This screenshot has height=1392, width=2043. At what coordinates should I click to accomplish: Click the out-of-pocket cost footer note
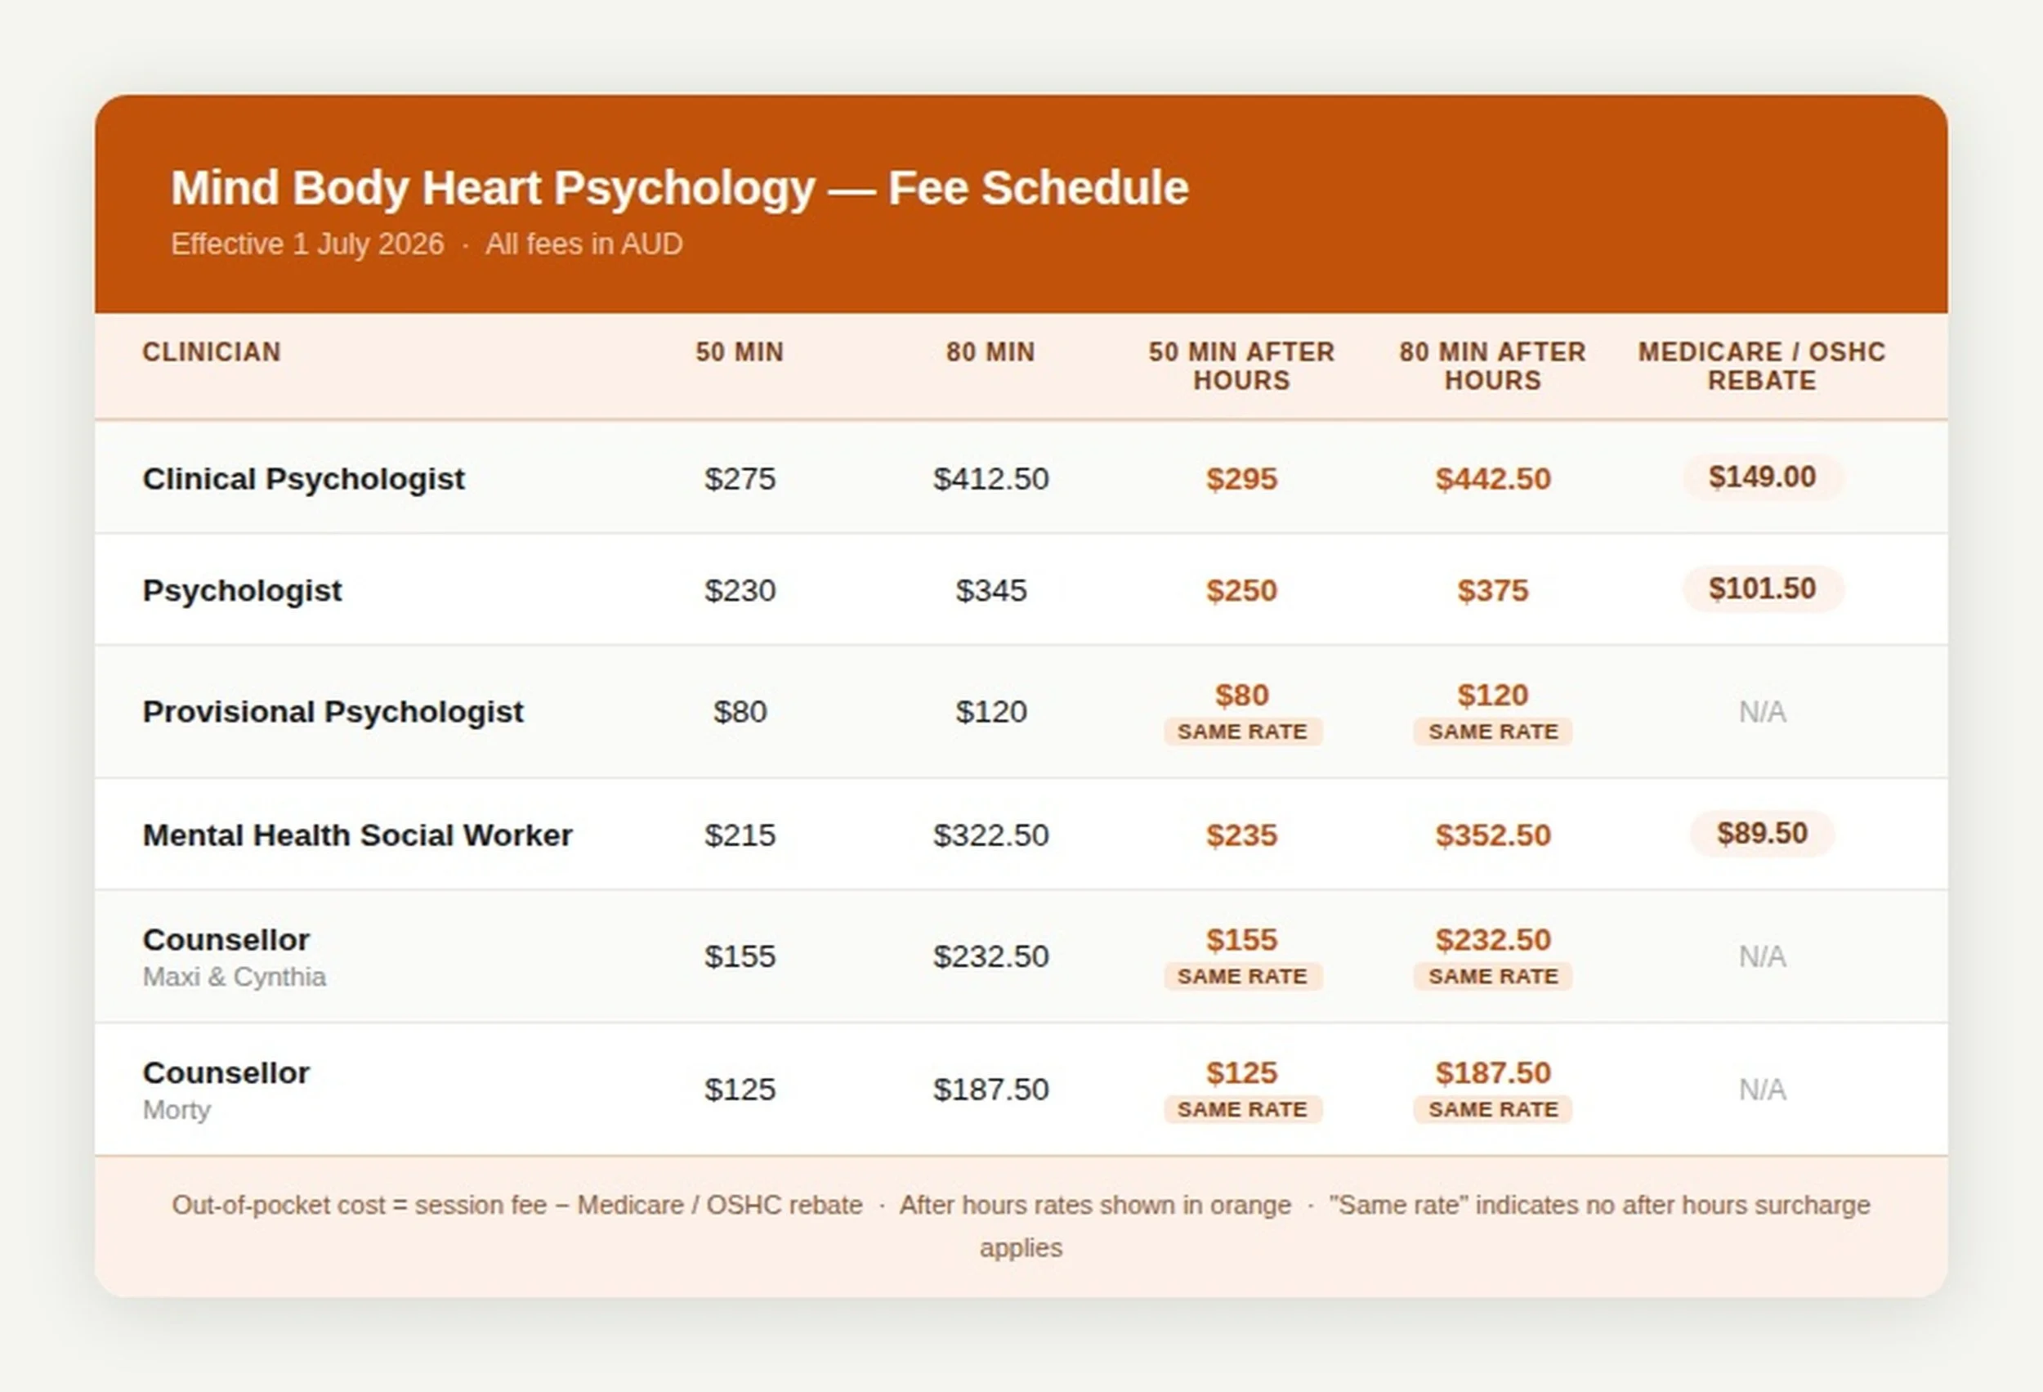[x=1021, y=1226]
